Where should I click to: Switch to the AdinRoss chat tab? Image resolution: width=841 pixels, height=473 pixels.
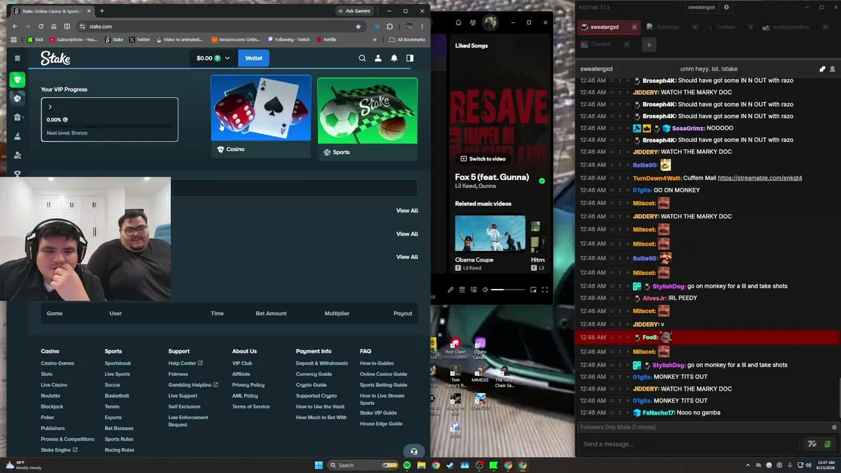[x=668, y=27]
